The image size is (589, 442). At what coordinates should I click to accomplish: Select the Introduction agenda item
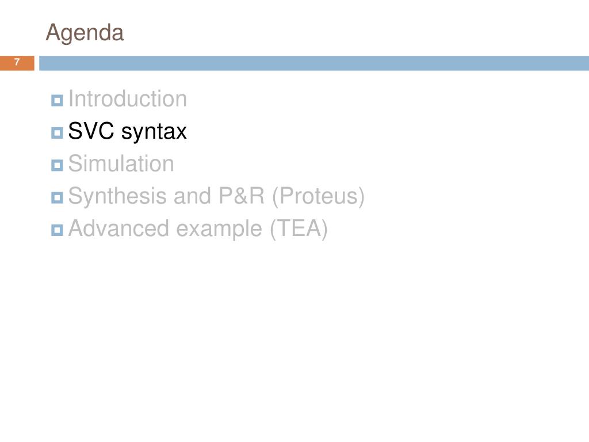[x=128, y=99]
